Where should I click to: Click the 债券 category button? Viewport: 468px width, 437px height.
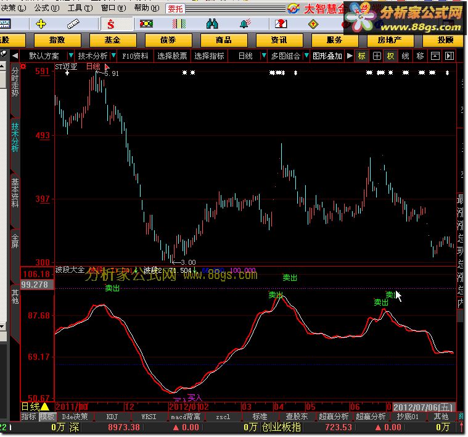tap(168, 40)
